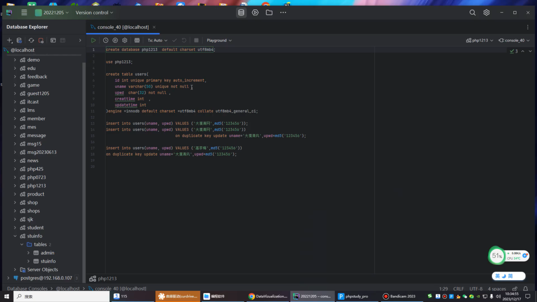Open problems indicator showing 3
This screenshot has height=302, width=537.
(514, 51)
